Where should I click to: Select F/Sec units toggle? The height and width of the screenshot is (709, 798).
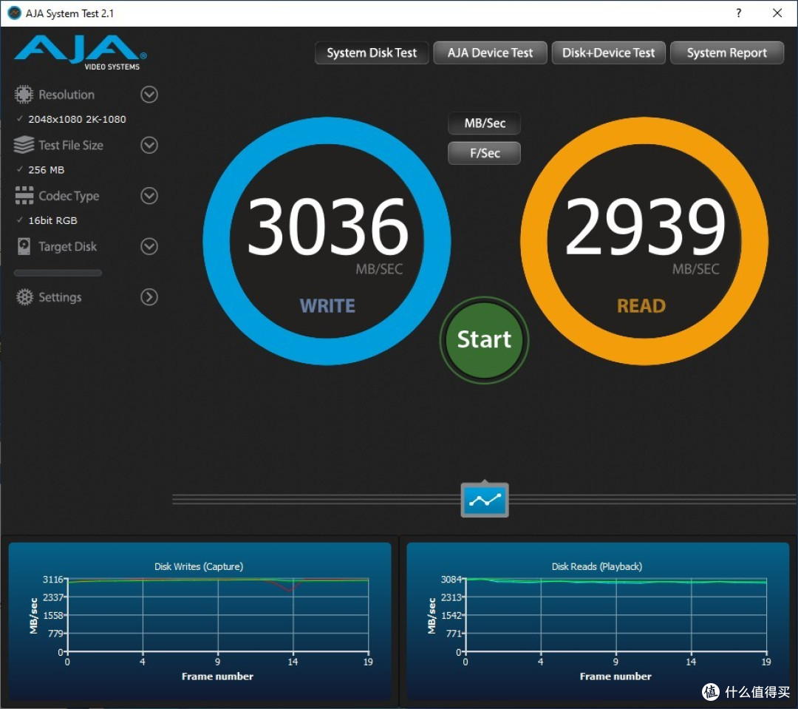coord(485,153)
